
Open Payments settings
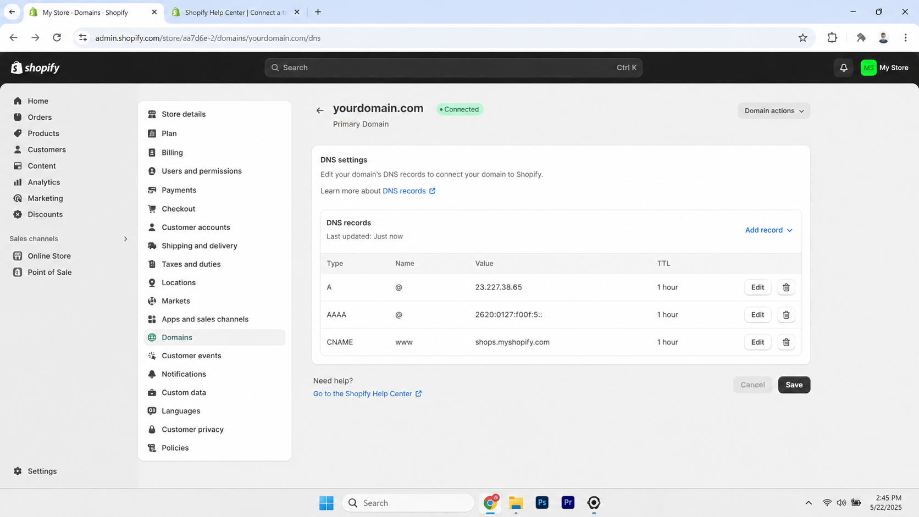point(179,190)
